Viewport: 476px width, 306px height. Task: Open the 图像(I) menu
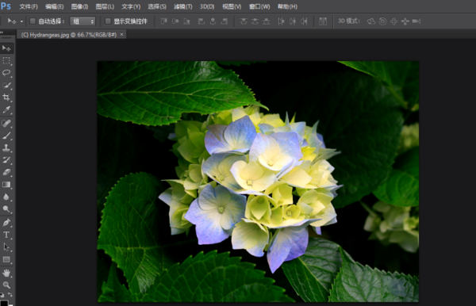79,6
